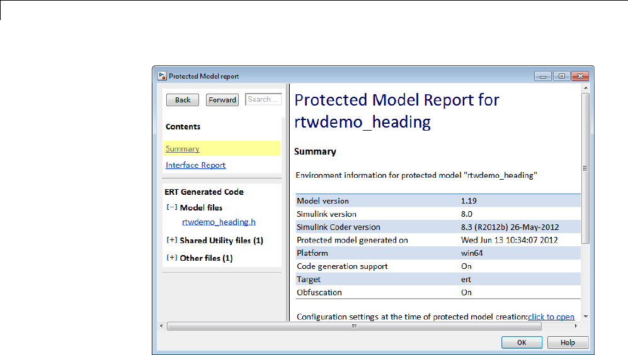628x355 pixels.
Task: Click the Back button
Action: click(183, 100)
